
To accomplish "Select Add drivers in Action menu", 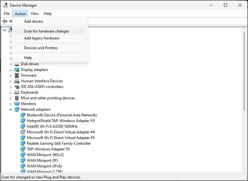I will click(34, 21).
